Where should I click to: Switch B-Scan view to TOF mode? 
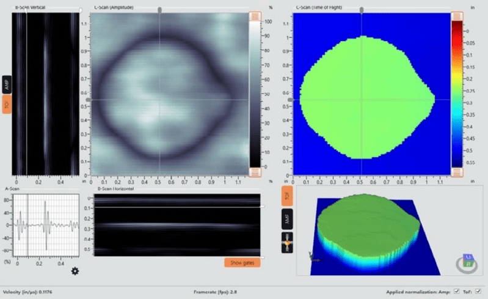pos(7,105)
